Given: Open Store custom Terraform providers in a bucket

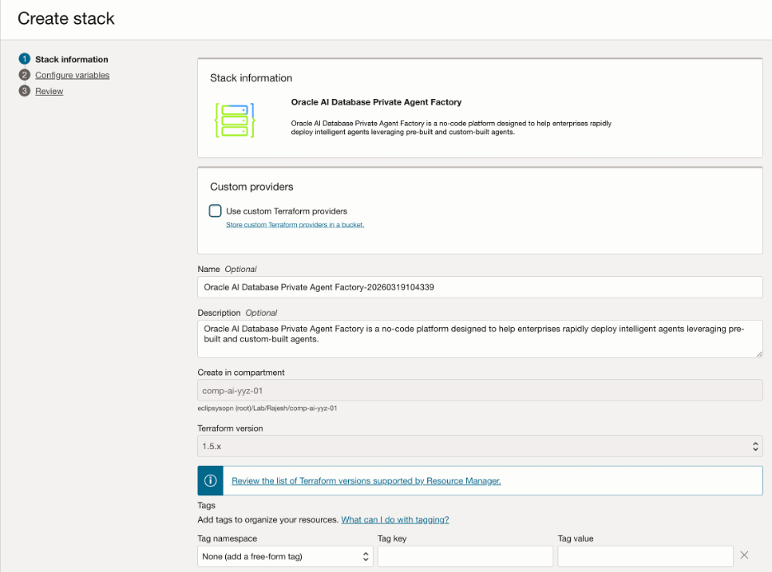Looking at the screenshot, I should coord(293,224).
